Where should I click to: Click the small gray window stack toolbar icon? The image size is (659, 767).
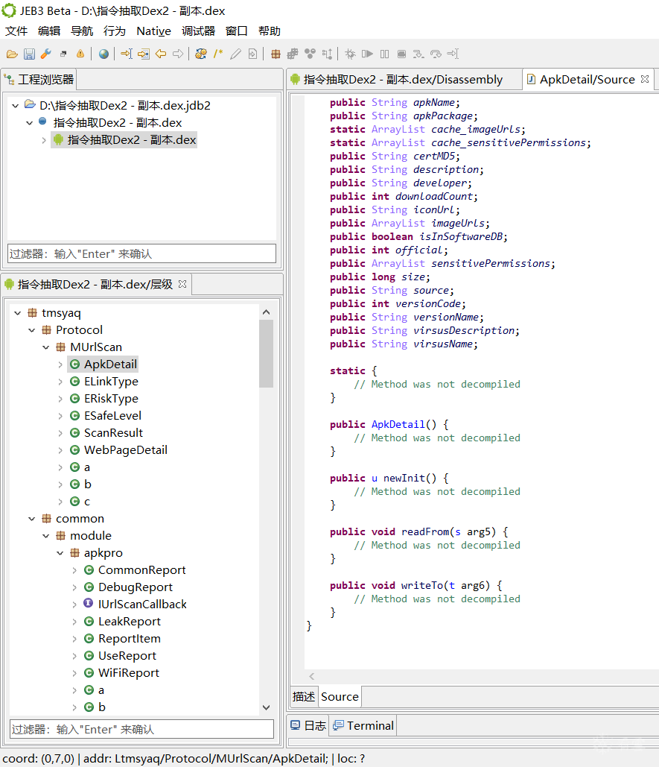pyautogui.click(x=63, y=54)
